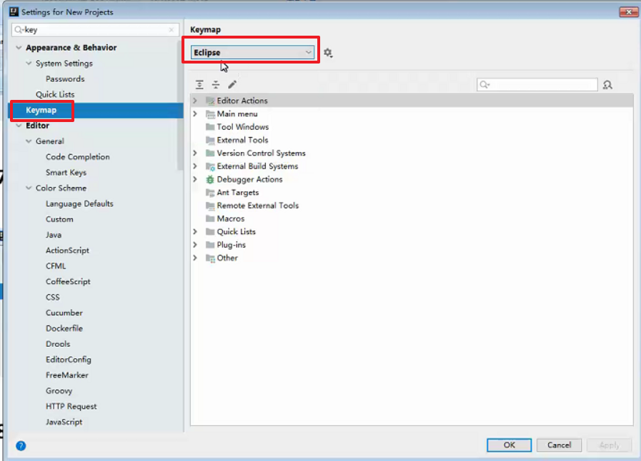Select CFML color scheme entry
The height and width of the screenshot is (461, 641).
click(56, 265)
